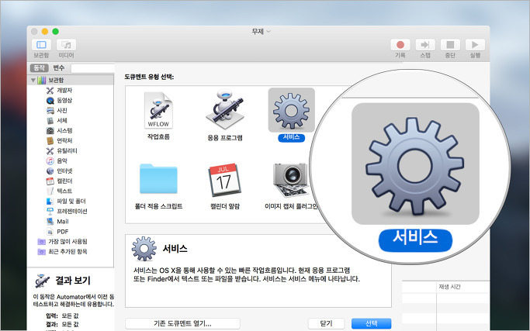Screen dimensions: 530x331
Task: Switch to the 동작 actions tab
Action: coord(40,68)
